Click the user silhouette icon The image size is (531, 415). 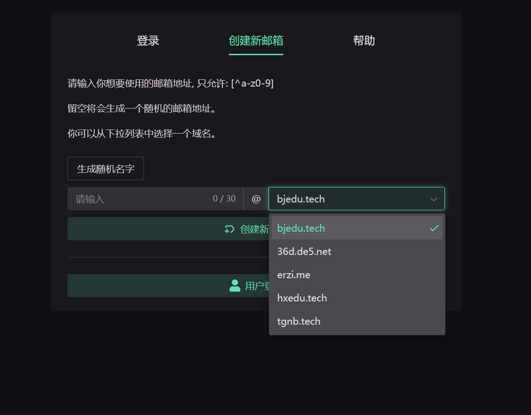[x=235, y=285]
